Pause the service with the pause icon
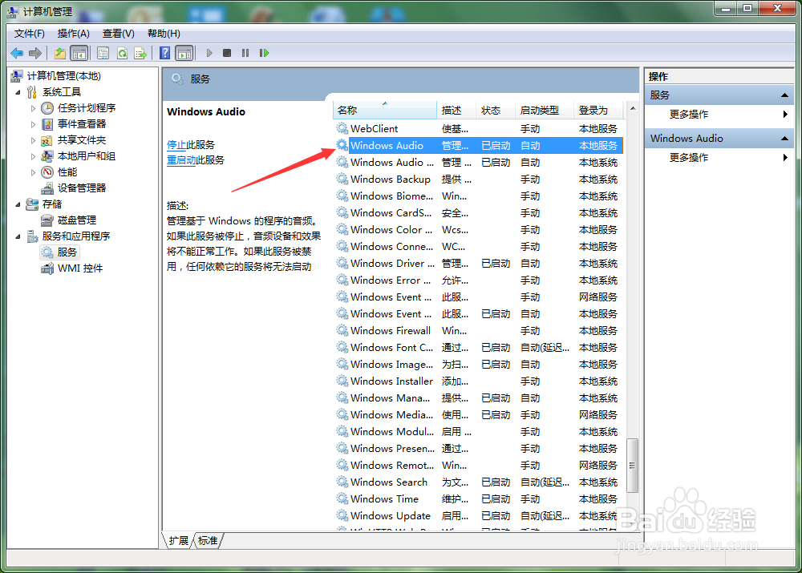The width and height of the screenshot is (802, 573). [245, 53]
